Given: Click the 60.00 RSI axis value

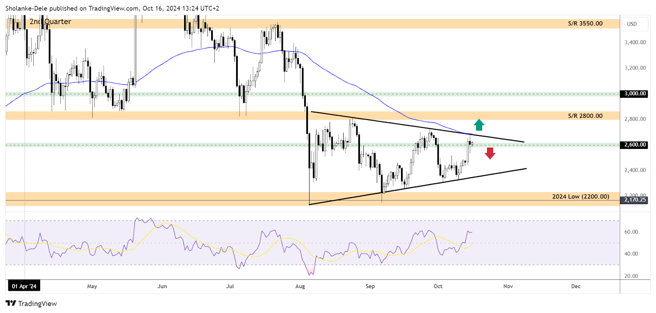Looking at the screenshot, I should [x=631, y=232].
